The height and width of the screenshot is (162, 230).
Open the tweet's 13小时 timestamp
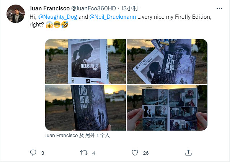pyautogui.click(x=133, y=8)
